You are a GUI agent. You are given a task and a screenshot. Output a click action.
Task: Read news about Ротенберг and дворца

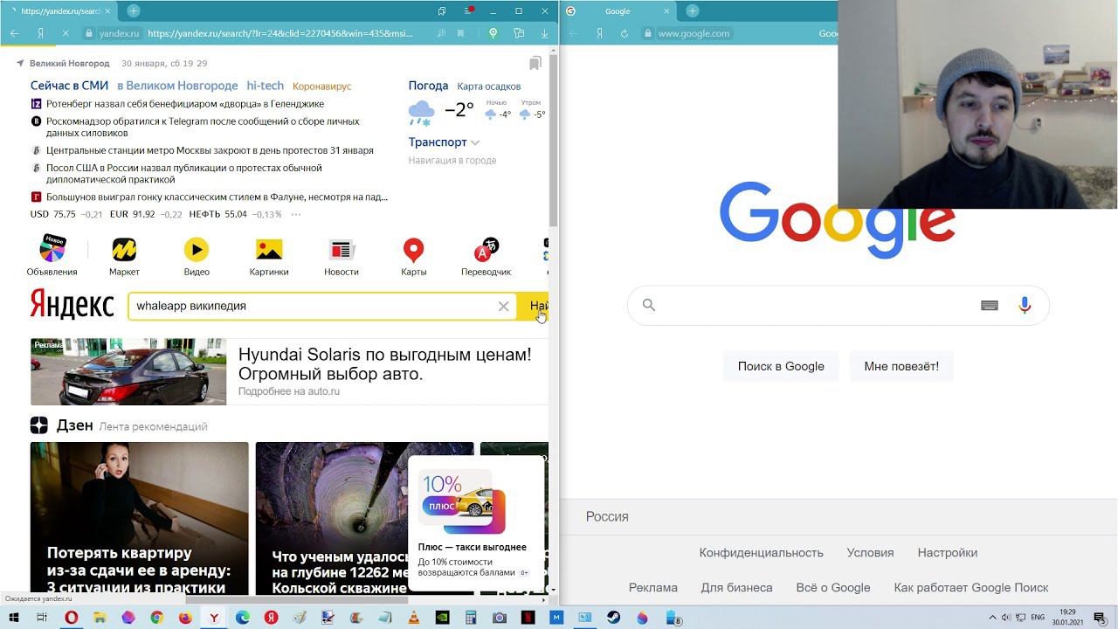click(x=185, y=104)
